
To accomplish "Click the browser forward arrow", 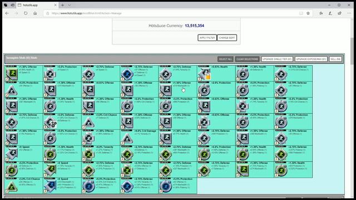I will pos(16,13).
